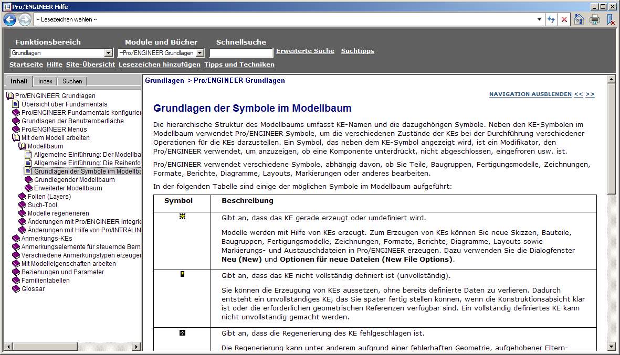Select Grundlagen der Symbole im Modellbaum item

tap(87, 171)
